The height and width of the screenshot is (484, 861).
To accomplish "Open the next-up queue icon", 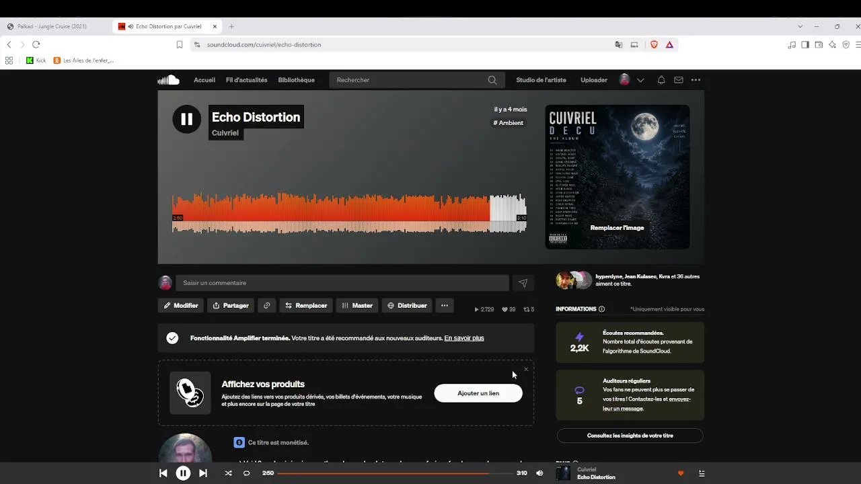I will click(x=702, y=473).
